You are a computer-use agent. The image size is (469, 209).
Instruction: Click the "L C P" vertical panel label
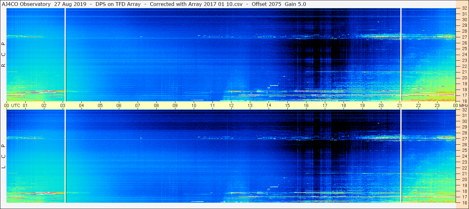tap(4, 156)
